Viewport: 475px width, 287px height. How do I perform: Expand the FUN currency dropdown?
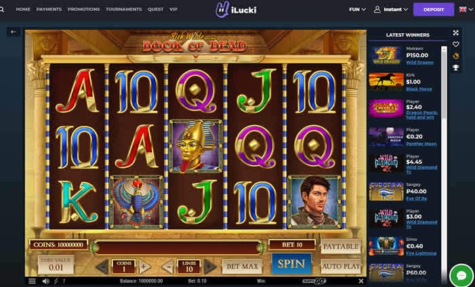(x=357, y=9)
